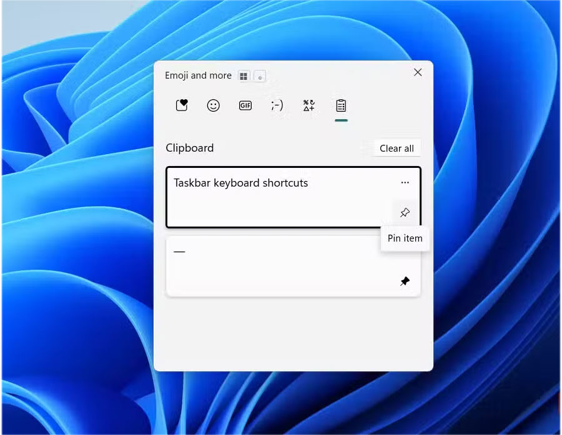This screenshot has width=562, height=435.
Task: Click the period key icon beside the Windows logo
Action: (x=259, y=76)
